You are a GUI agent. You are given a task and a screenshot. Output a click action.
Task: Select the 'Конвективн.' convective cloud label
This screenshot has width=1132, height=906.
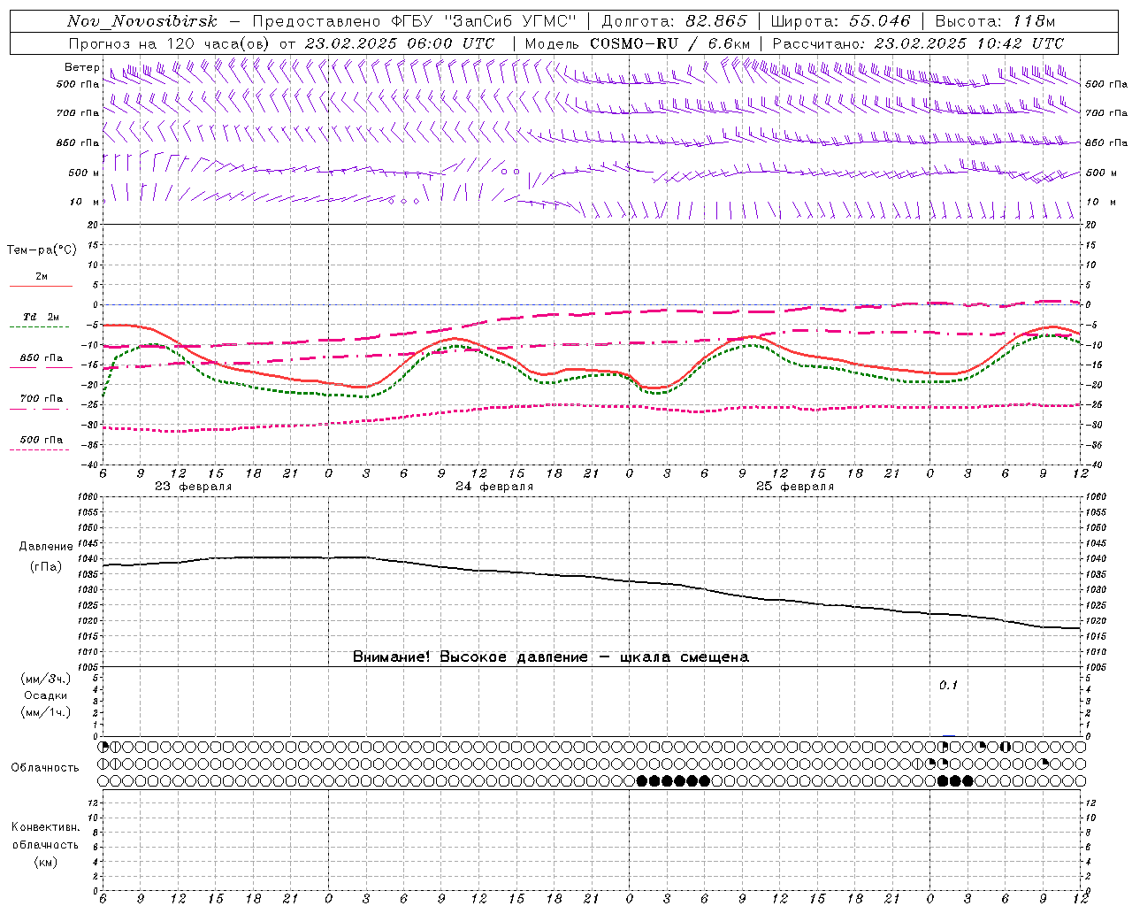(x=45, y=827)
